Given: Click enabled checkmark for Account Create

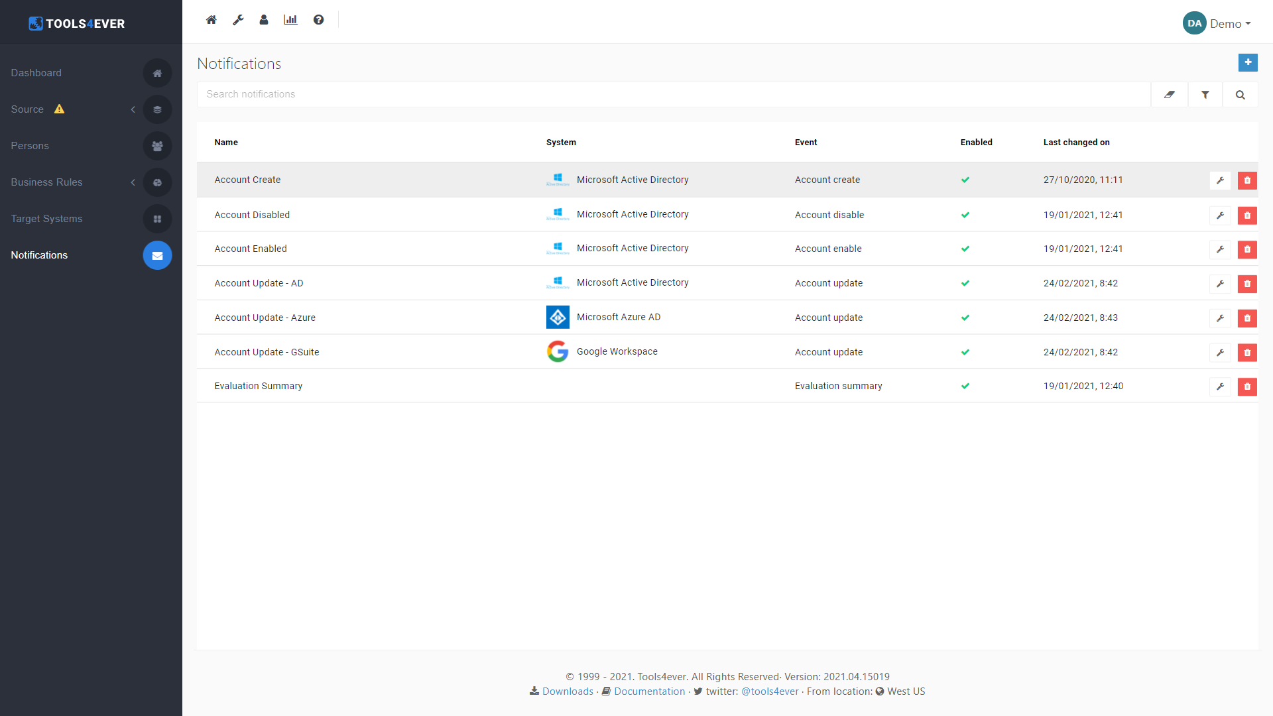Looking at the screenshot, I should tap(965, 180).
